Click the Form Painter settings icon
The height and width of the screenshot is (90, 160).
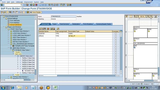pyautogui.click(x=155, y=16)
